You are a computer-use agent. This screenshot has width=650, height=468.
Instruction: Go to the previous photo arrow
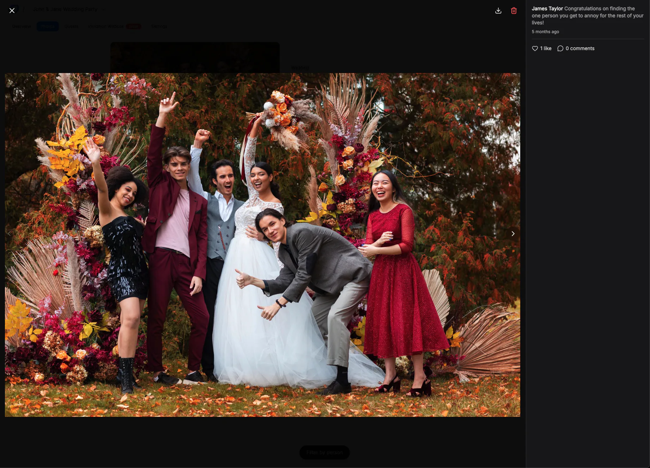click(10, 234)
